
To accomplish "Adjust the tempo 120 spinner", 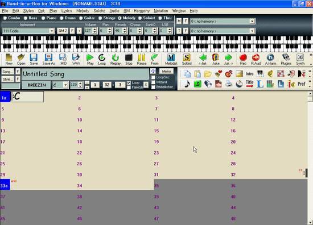I will pos(80,85).
